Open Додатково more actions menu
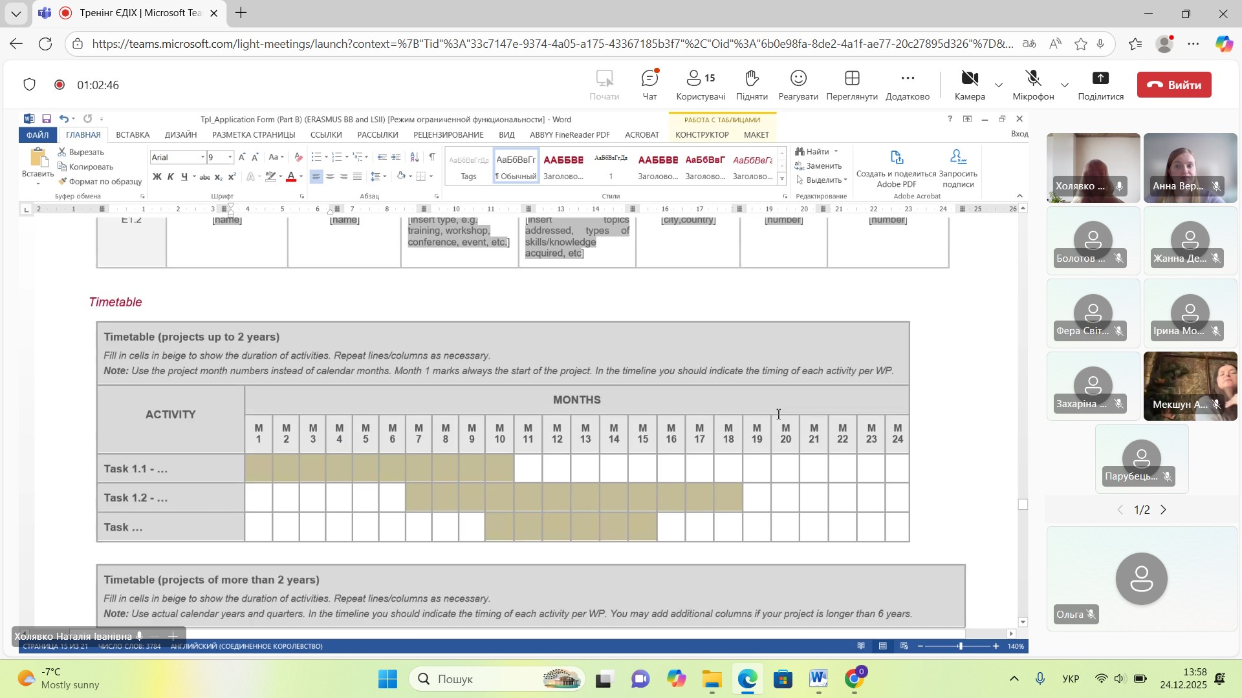 click(x=907, y=85)
